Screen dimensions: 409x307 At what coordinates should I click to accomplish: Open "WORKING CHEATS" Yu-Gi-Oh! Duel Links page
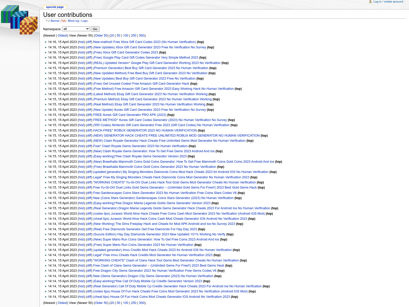coord(175,182)
